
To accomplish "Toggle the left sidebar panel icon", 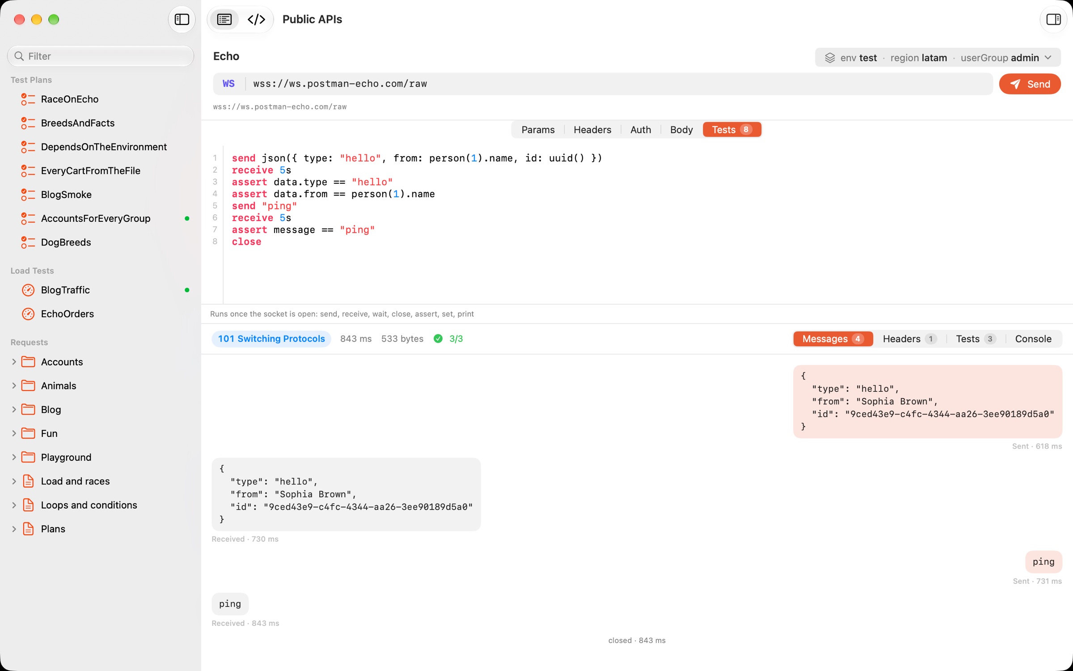I will (182, 19).
